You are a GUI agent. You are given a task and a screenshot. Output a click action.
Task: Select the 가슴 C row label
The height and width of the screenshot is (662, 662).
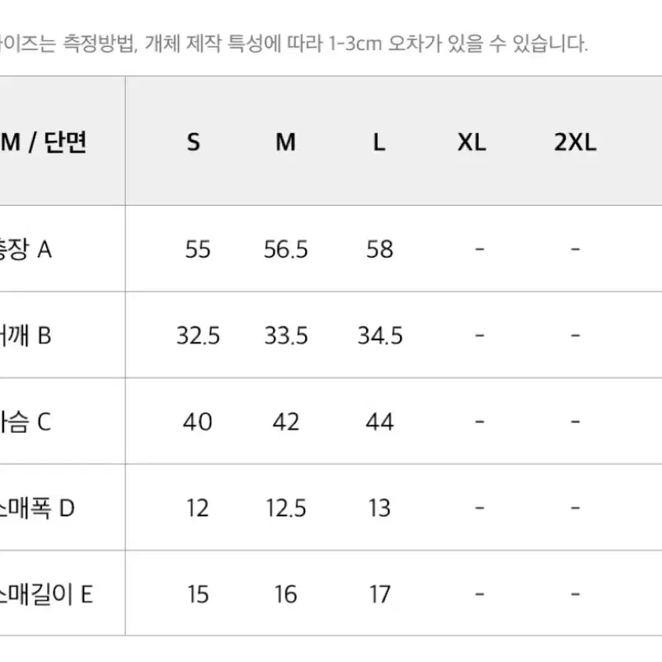point(25,422)
